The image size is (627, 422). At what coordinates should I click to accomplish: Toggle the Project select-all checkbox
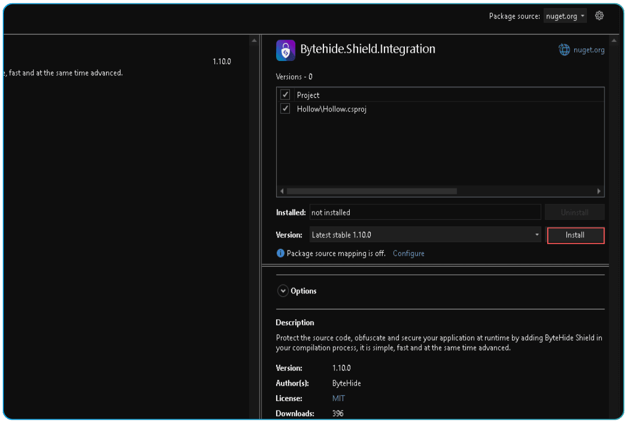pyautogui.click(x=285, y=95)
